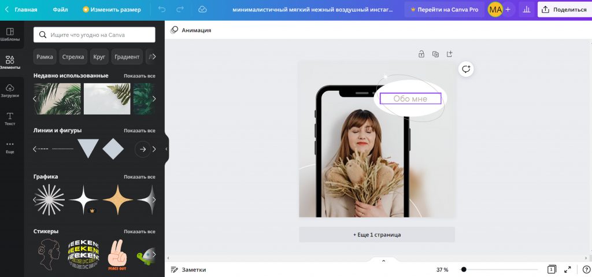Image resolution: width=592 pixels, height=277 pixels.
Task: Click the cloud save status icon
Action: [x=202, y=9]
